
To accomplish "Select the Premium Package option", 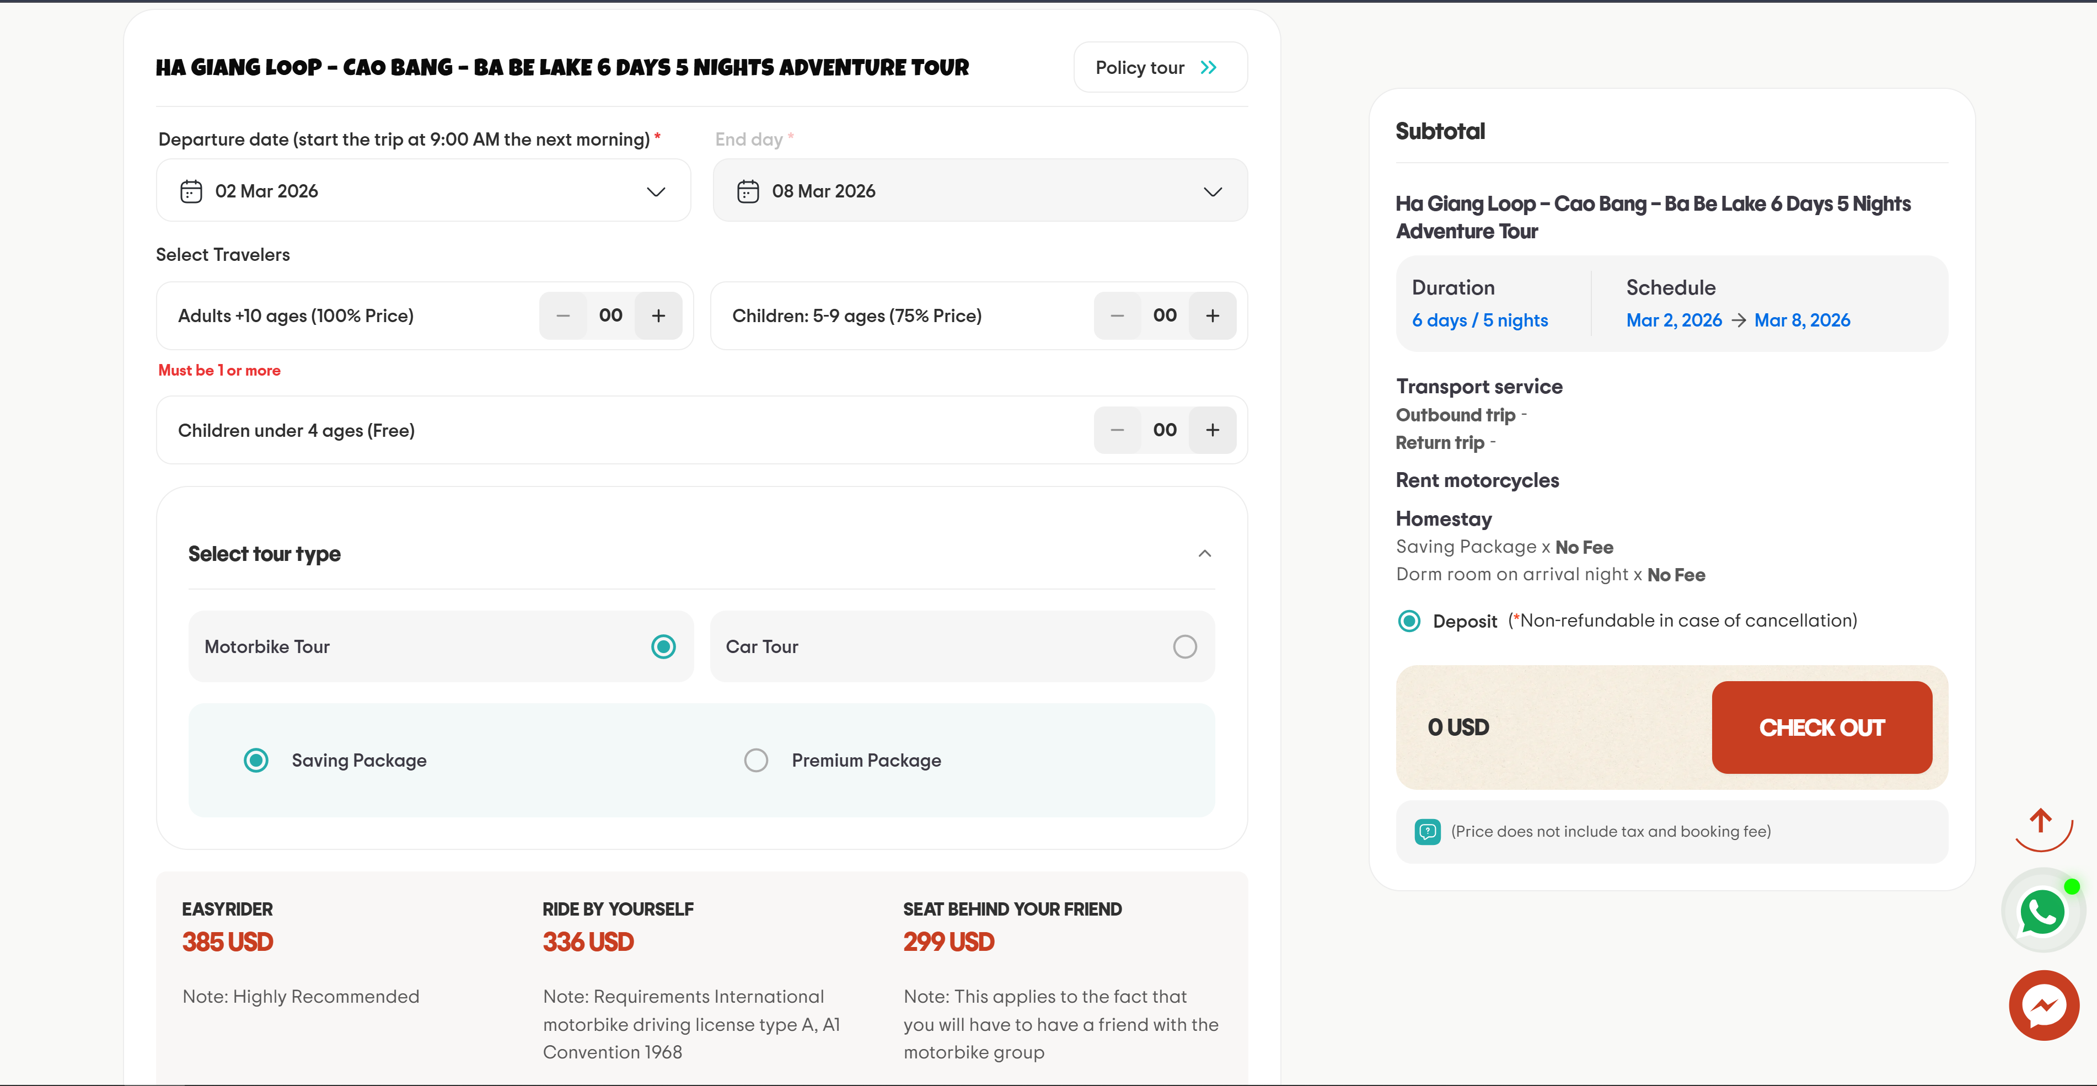I will pyautogui.click(x=757, y=759).
